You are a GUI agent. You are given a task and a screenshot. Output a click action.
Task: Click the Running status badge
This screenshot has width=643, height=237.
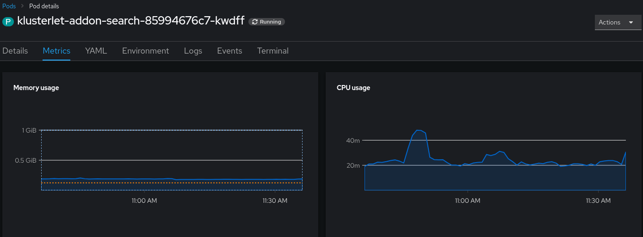click(x=267, y=22)
